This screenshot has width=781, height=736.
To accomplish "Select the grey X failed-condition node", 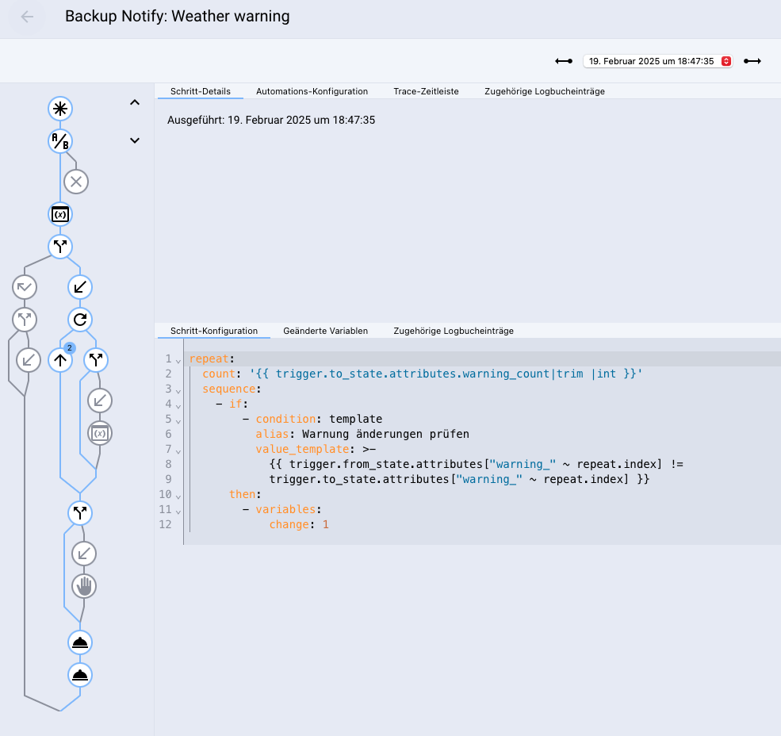I will (76, 182).
